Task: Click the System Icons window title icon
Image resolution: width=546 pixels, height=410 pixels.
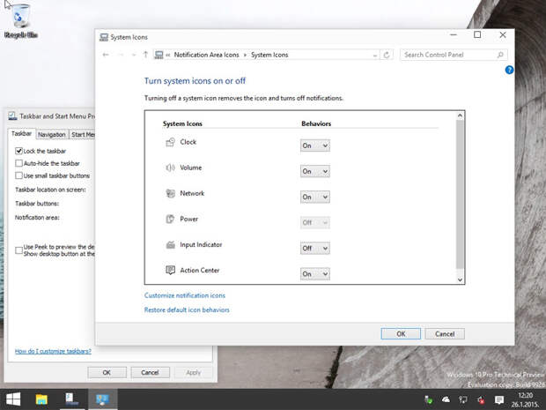Action: click(103, 37)
